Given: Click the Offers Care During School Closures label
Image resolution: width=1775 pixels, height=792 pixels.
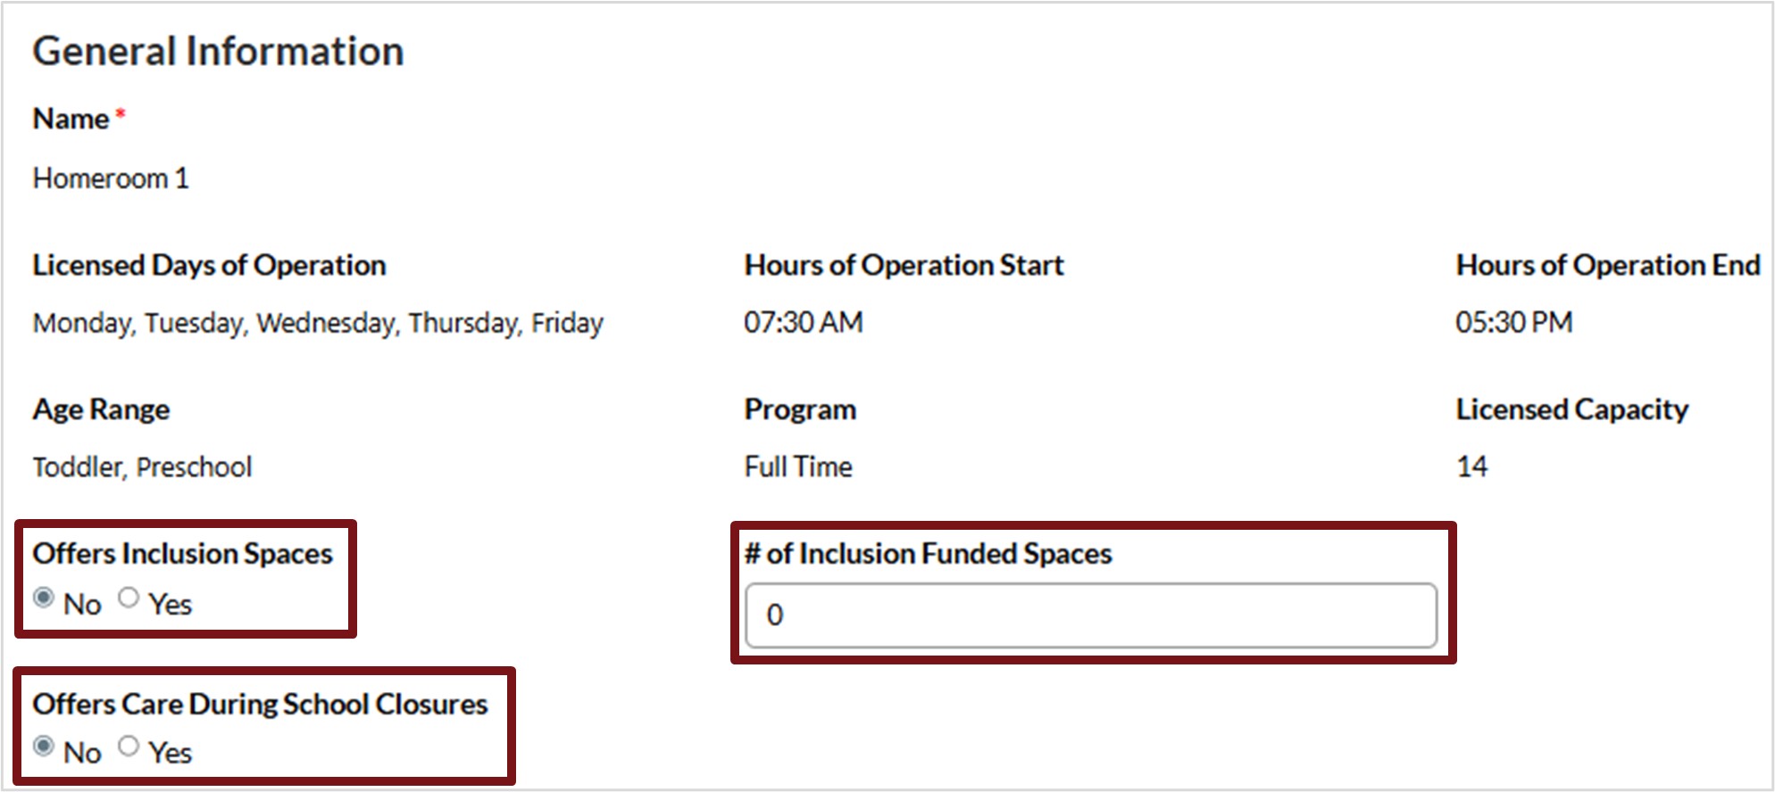Looking at the screenshot, I should [260, 705].
